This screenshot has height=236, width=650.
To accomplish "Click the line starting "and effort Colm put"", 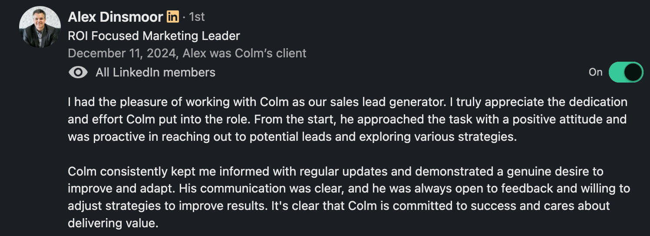I will (x=347, y=119).
